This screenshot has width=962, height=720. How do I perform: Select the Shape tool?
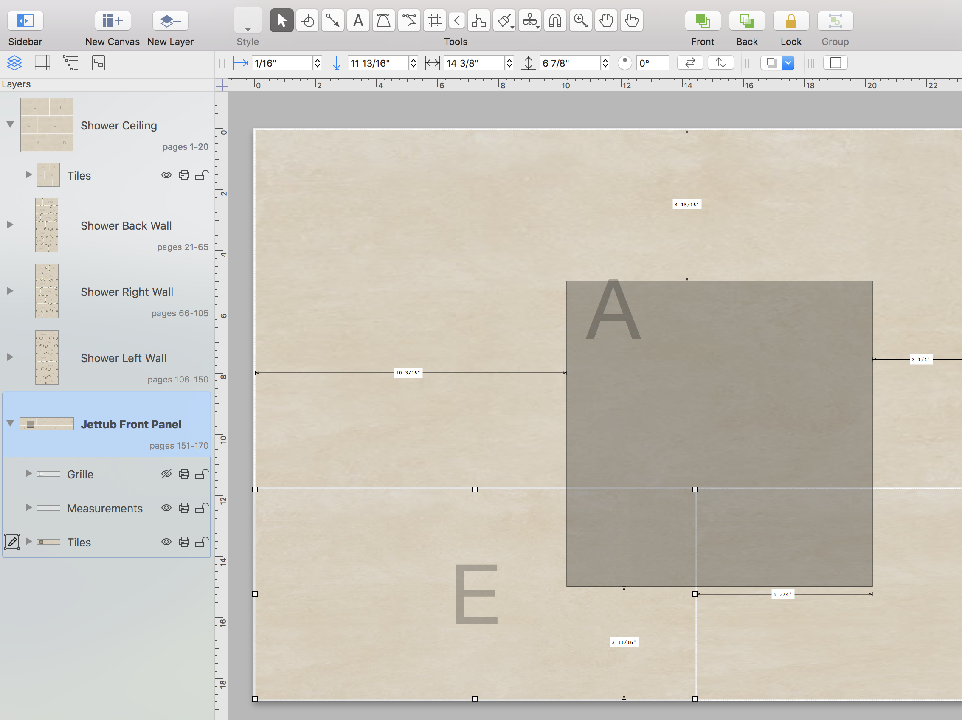307,20
